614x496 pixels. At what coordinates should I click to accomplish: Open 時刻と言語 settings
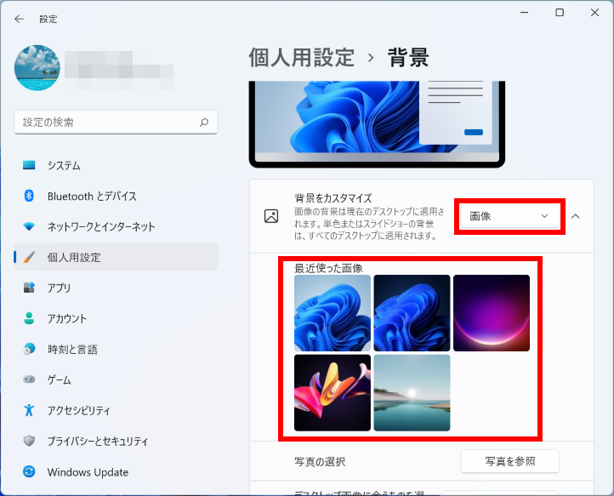click(116, 349)
